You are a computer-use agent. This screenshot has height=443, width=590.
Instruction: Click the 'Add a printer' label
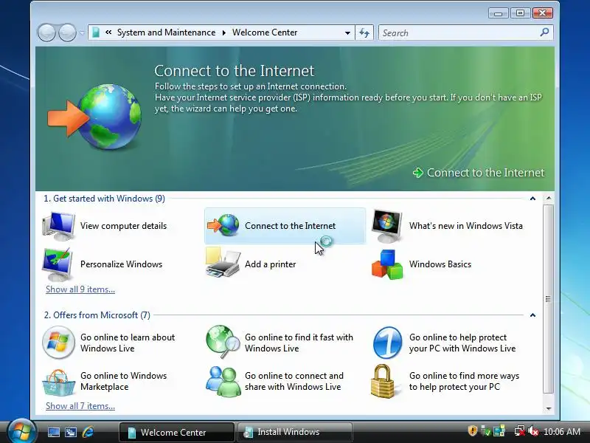(270, 264)
